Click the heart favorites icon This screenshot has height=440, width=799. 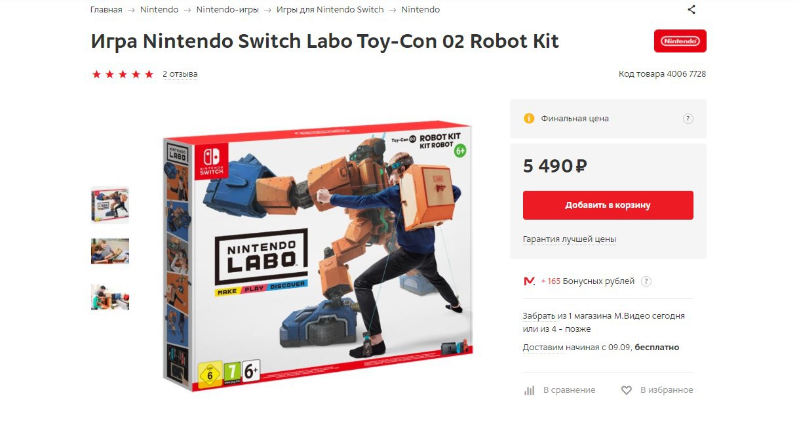627,390
